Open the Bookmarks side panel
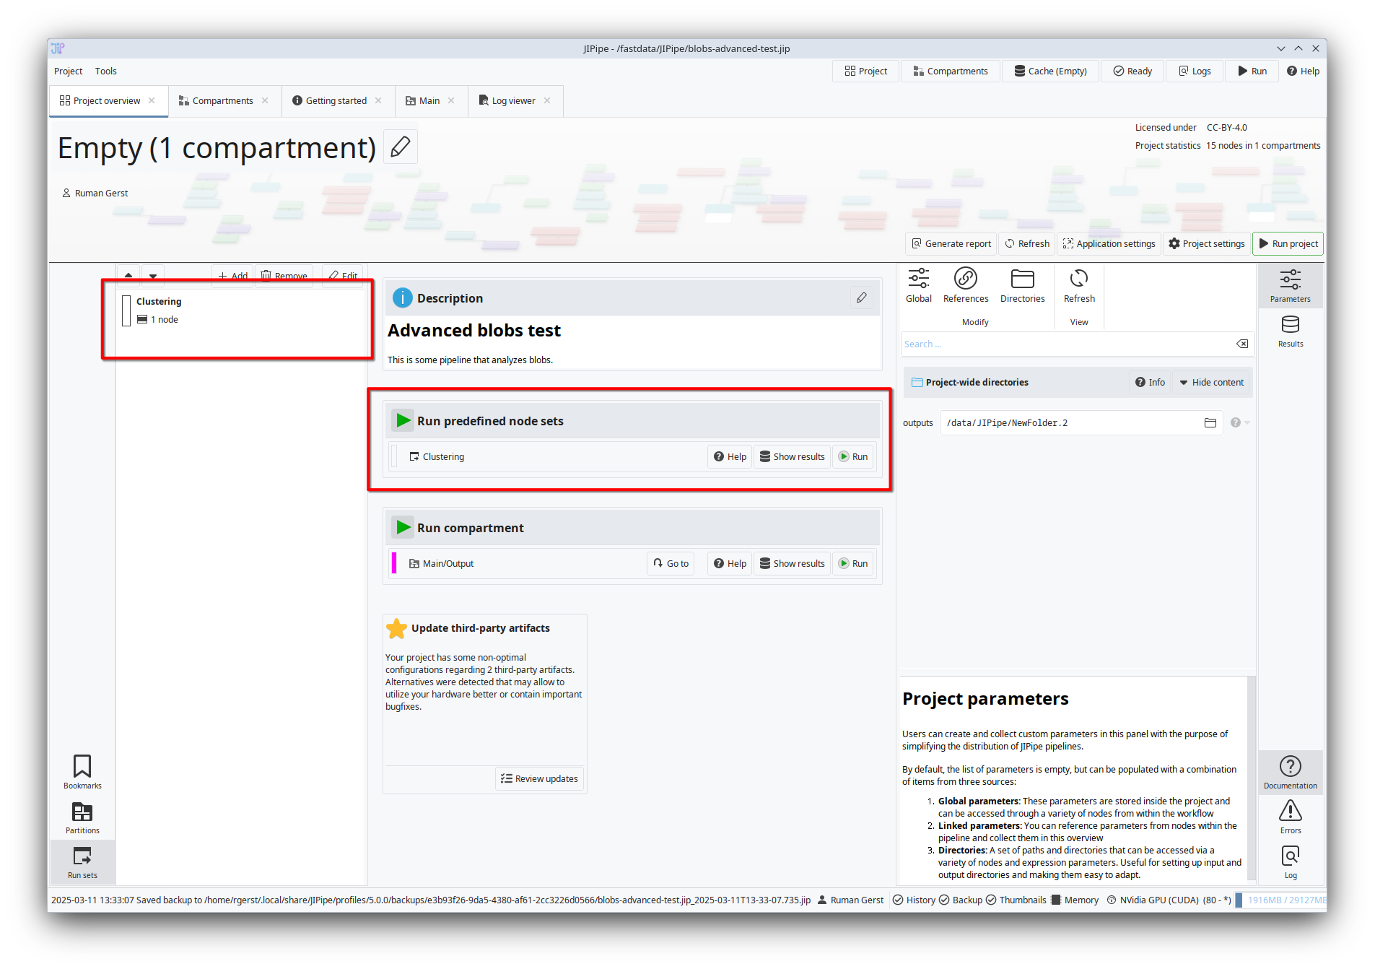Viewport: 1375px width, 969px height. 82,772
